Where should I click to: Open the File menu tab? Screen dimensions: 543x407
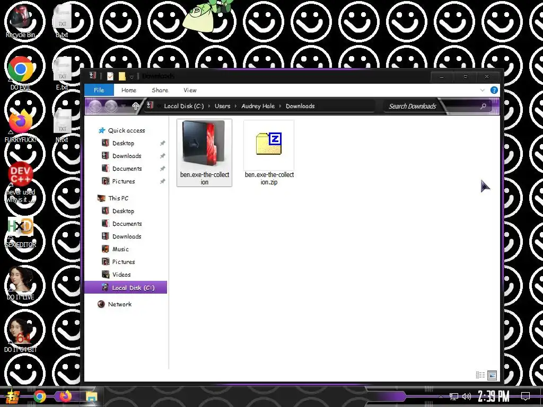pyautogui.click(x=99, y=90)
